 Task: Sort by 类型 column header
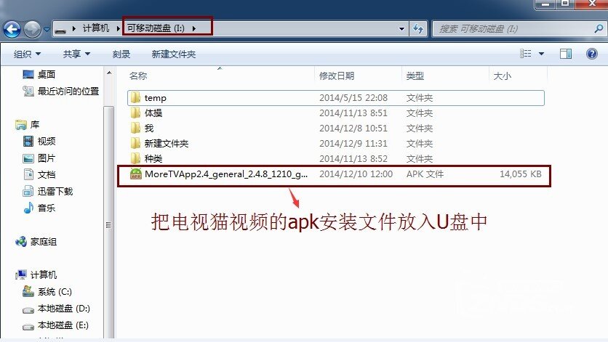point(415,76)
